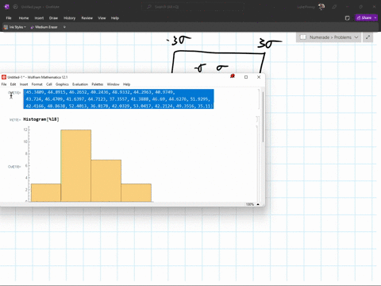Screen dimensions: 381x286
Task: Switch to OneNote History tab
Action: click(x=69, y=18)
